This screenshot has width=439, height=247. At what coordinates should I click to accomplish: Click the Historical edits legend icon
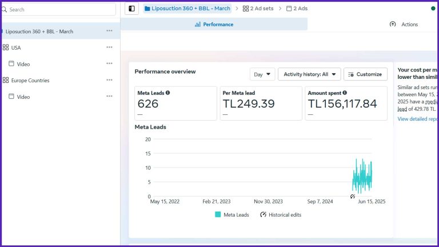click(x=263, y=214)
